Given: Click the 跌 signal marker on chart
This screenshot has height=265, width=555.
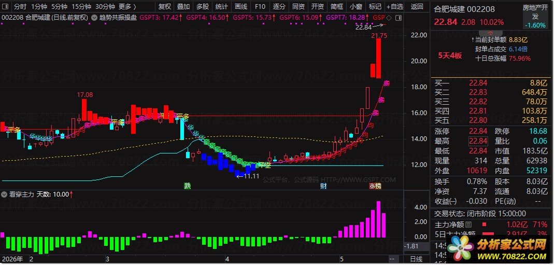Looking at the screenshot, I should pyautogui.click(x=187, y=186).
